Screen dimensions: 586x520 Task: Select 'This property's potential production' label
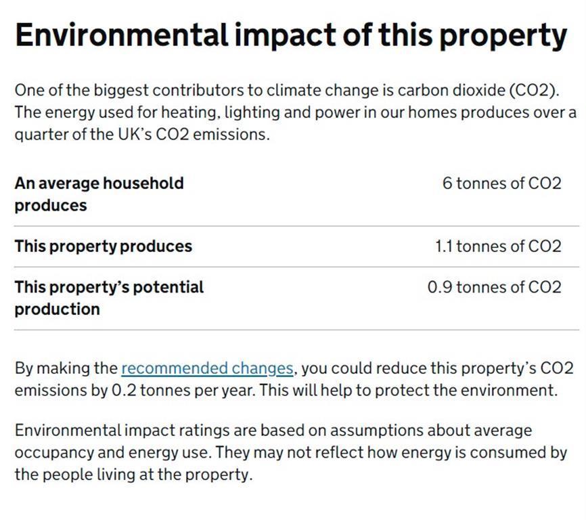pos(109,298)
